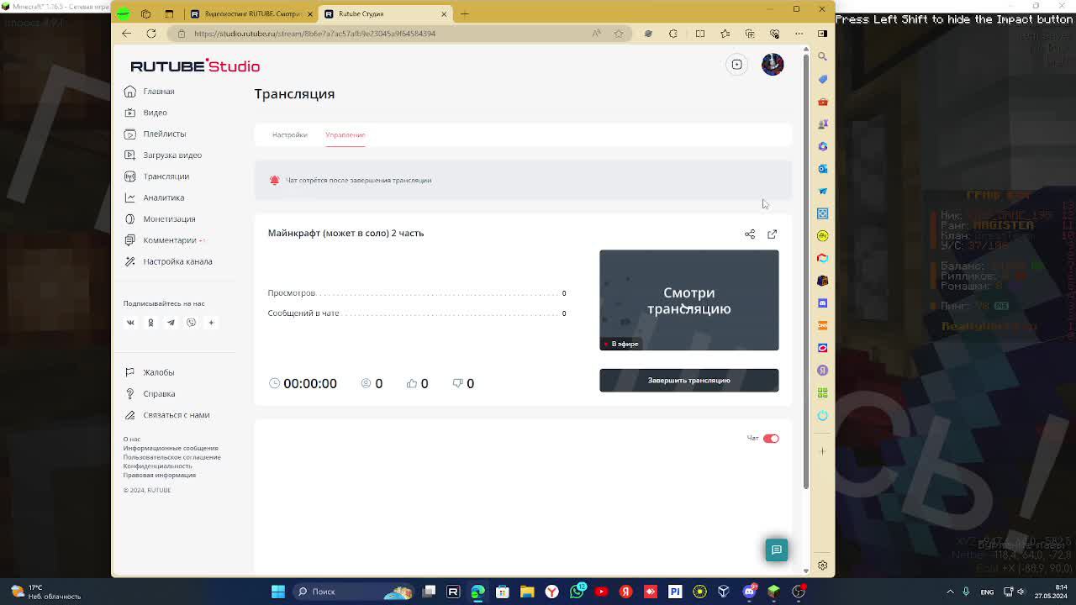The image size is (1076, 605).
Task: Click the 00:00:00 stream timer
Action: (303, 383)
